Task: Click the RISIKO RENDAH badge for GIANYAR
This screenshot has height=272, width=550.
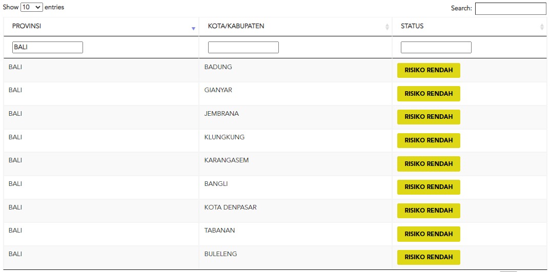Action: [429, 94]
